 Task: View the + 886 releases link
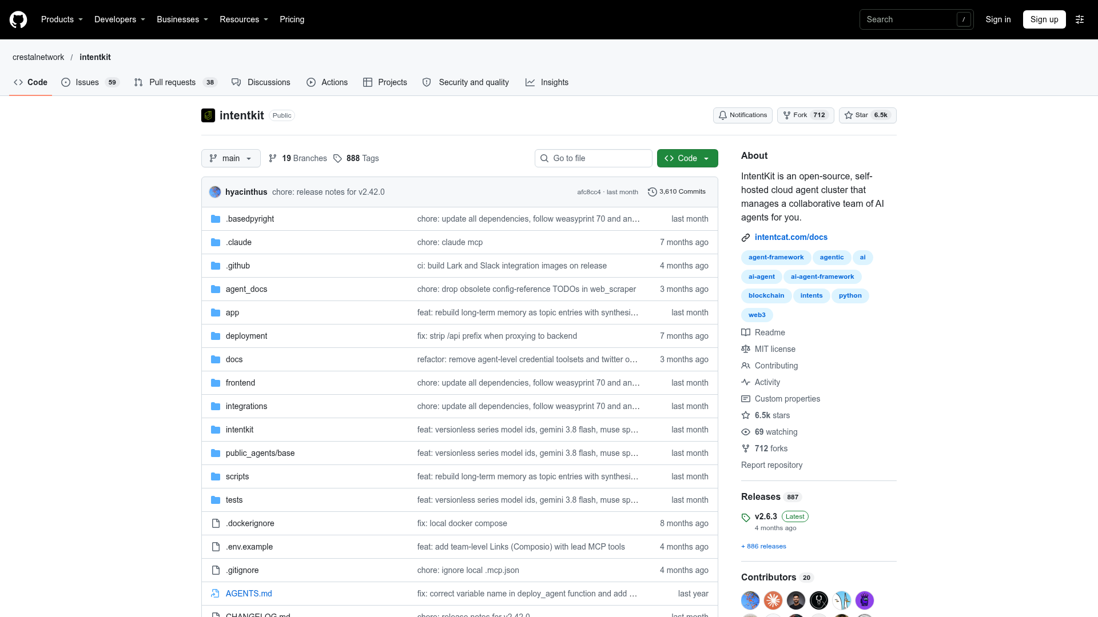pyautogui.click(x=763, y=546)
